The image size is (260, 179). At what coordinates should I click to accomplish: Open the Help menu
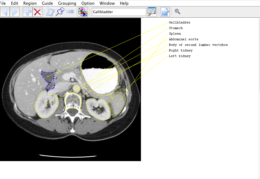pyautogui.click(x=124, y=3)
